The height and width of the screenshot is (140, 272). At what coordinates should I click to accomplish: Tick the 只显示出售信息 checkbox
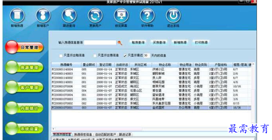95,56
